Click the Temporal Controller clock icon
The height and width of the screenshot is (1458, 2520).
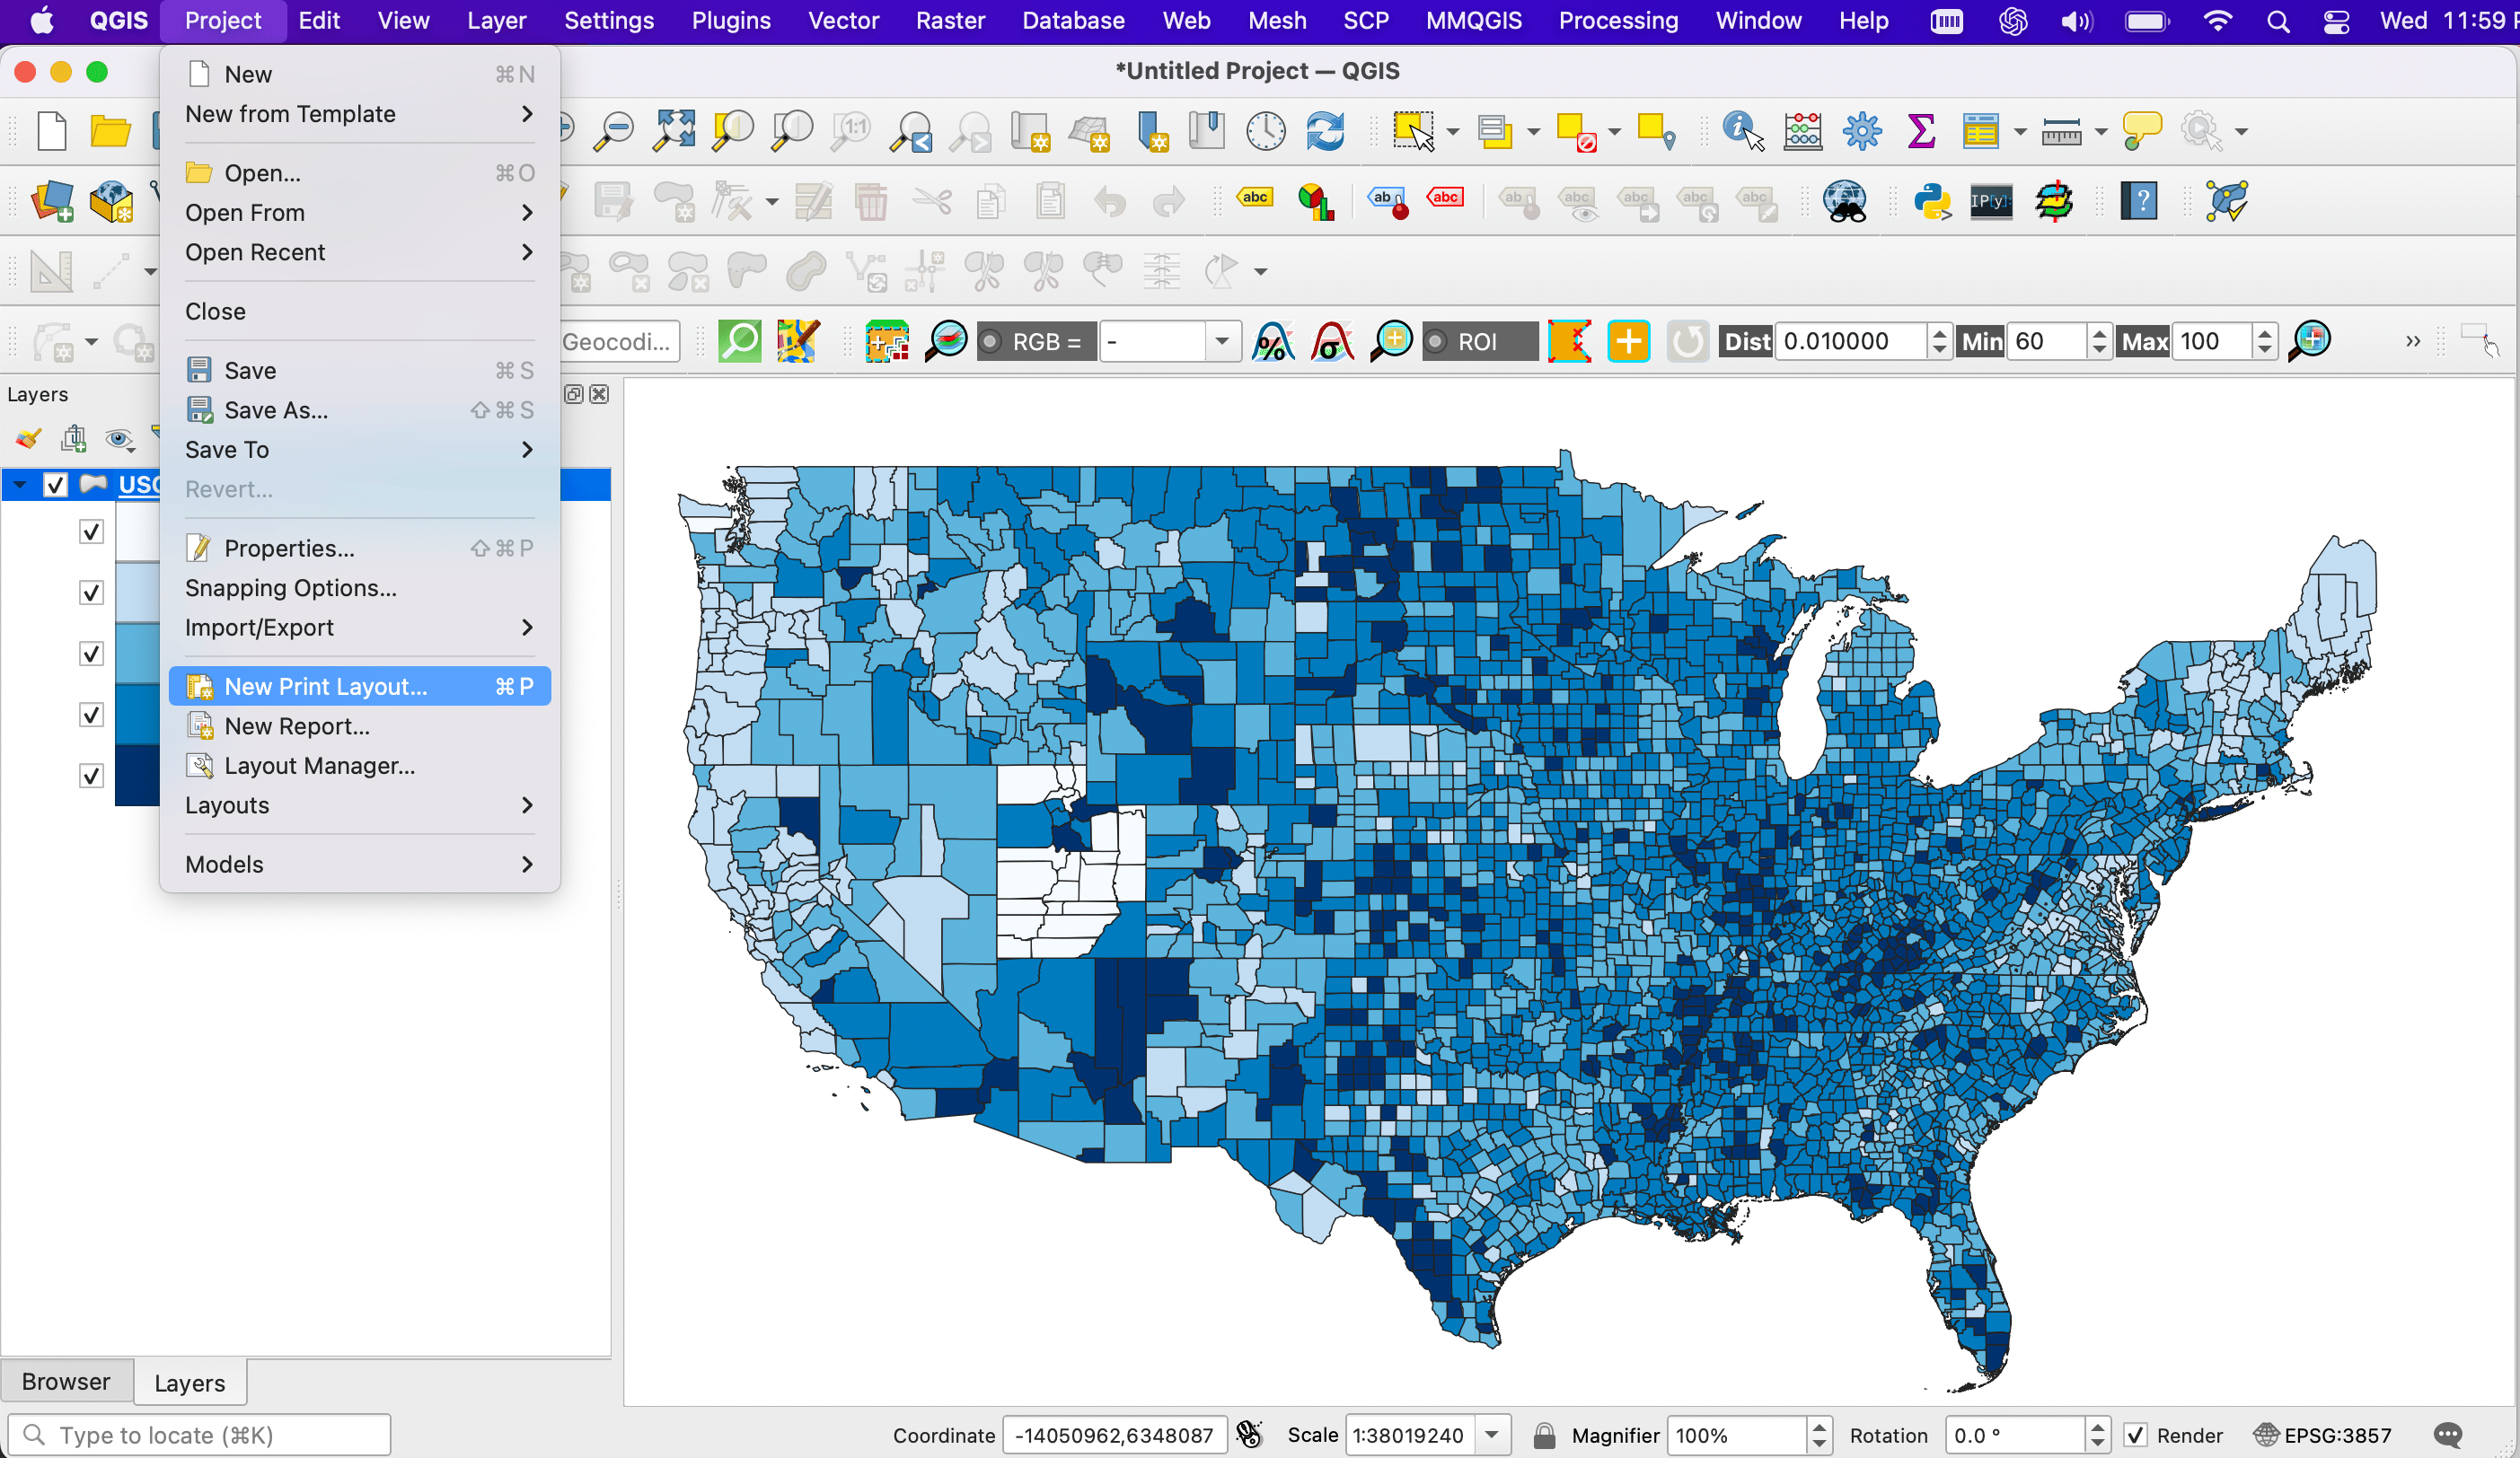pyautogui.click(x=1266, y=131)
